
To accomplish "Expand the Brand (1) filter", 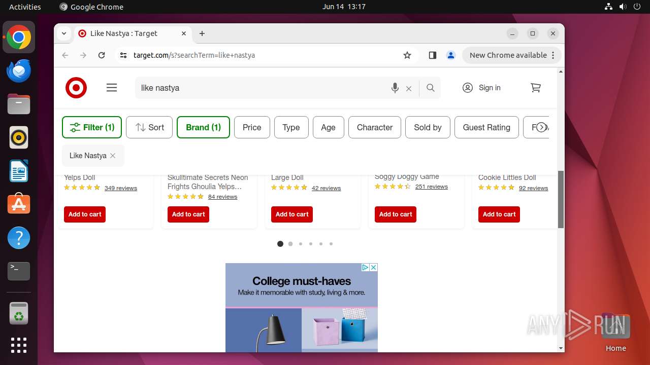I will [x=203, y=127].
